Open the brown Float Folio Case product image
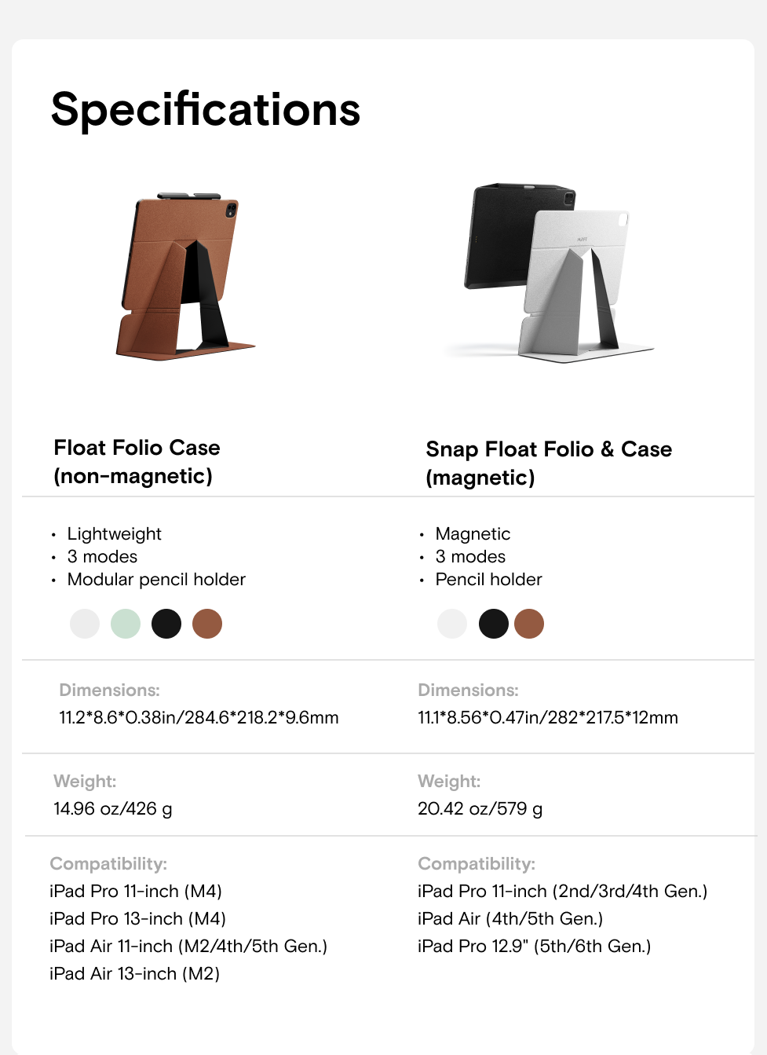Image resolution: width=767 pixels, height=1055 pixels. pyautogui.click(x=185, y=277)
